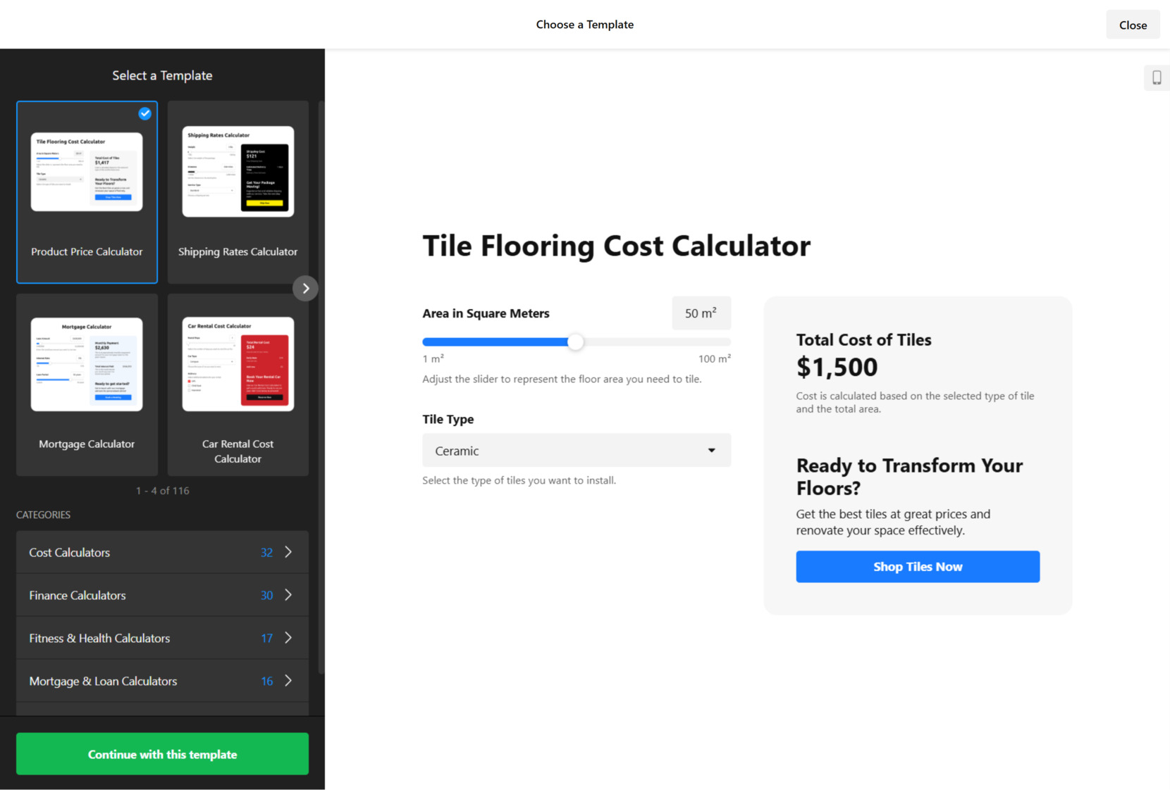The image size is (1170, 790).
Task: Close the template chooser
Action: (x=1132, y=24)
